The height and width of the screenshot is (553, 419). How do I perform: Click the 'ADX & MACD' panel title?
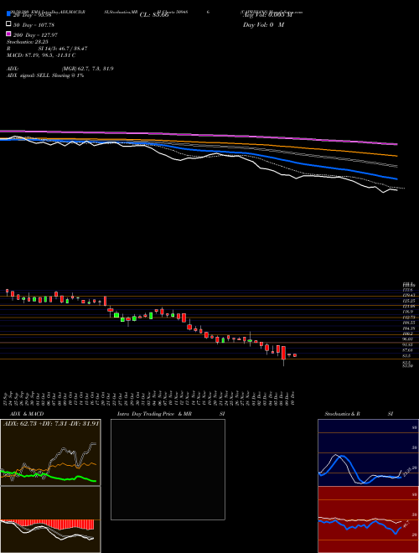(x=27, y=414)
